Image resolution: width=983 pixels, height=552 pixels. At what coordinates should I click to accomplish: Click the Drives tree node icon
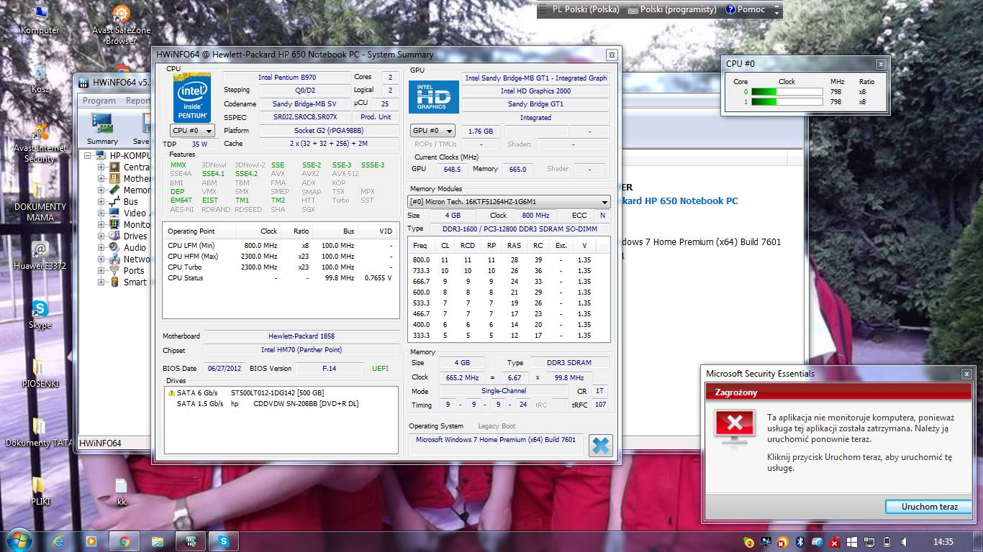pos(114,236)
